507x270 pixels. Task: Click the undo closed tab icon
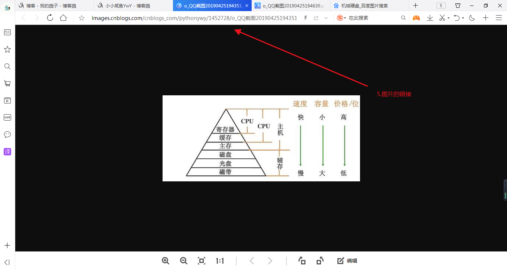[x=457, y=18]
